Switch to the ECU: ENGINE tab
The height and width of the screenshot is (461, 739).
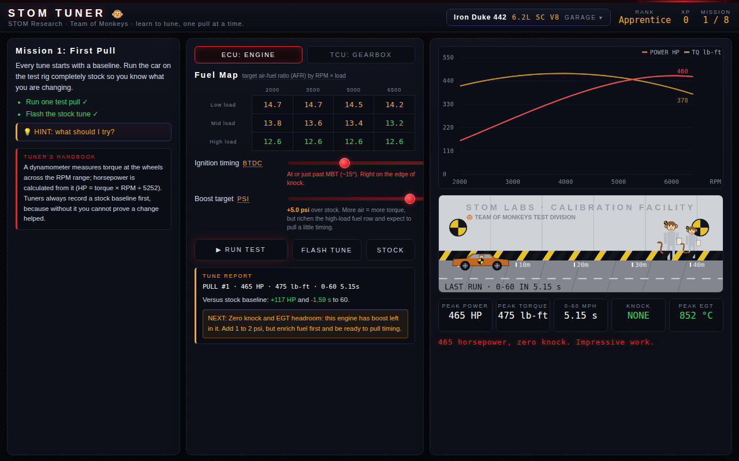point(248,55)
